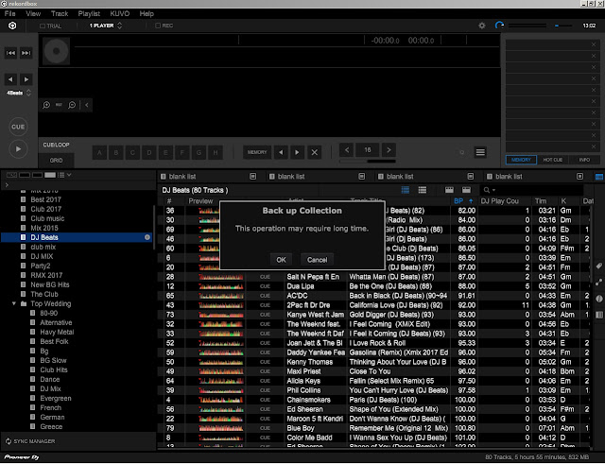Go to previous memory cue
The image size is (605, 464).
281,152
